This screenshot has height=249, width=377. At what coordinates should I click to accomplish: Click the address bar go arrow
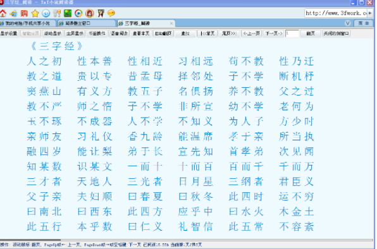[370, 13]
